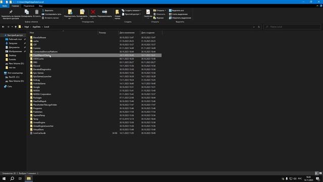Open the Easy access (Простой доступ) dropdown
The height and width of the screenshot is (182, 323).
[x=131, y=14]
